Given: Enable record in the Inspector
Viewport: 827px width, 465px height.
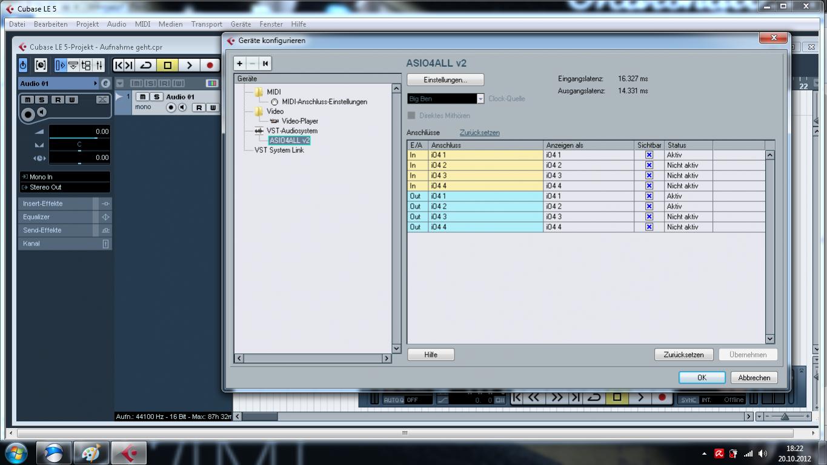Looking at the screenshot, I should 27,114.
